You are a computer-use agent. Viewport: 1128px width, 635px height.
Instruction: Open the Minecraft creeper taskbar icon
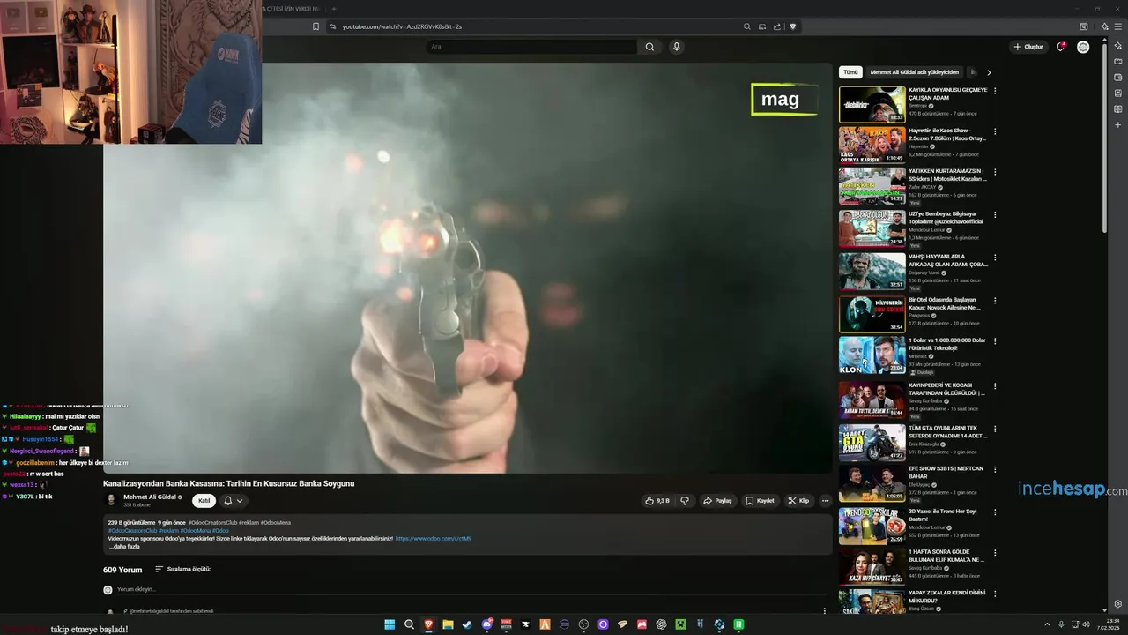click(680, 624)
